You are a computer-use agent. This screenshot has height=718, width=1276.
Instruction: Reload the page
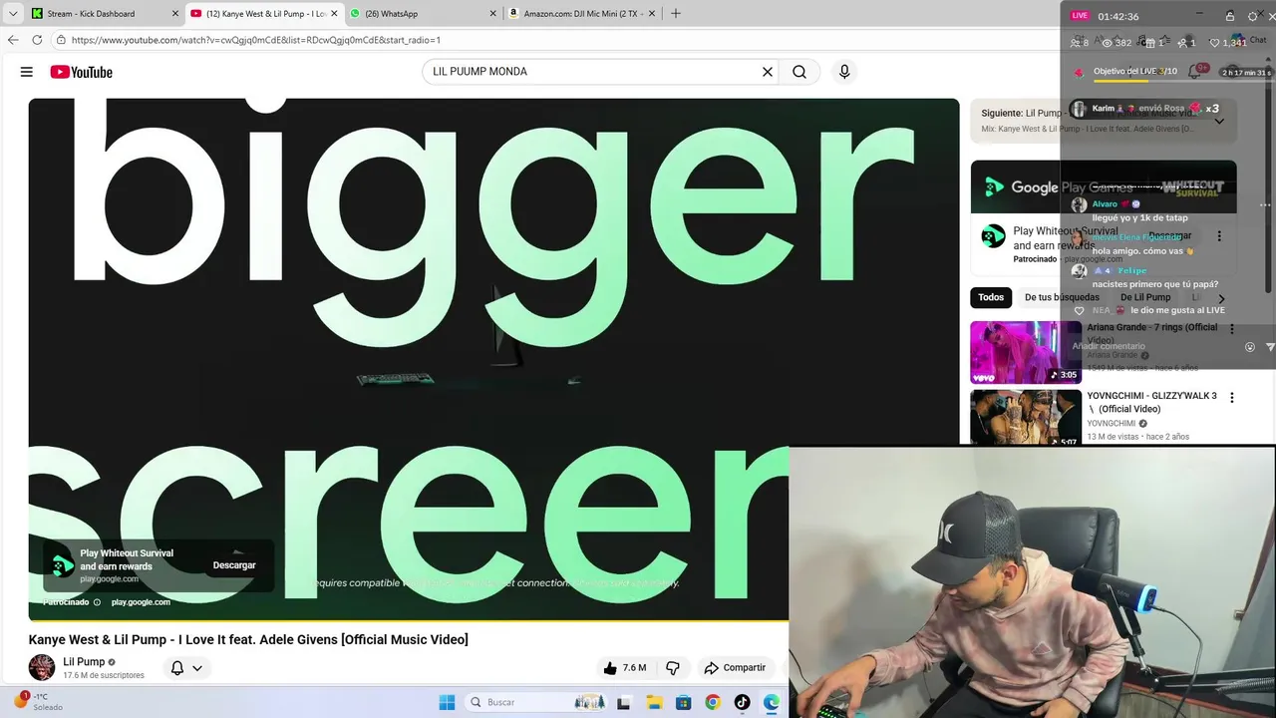[37, 40]
